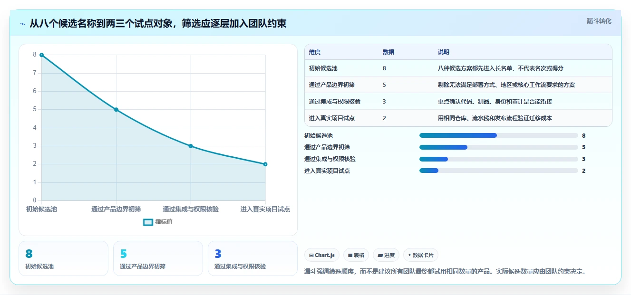Screen dimensions: 631x295
Task: Click the 维度 column header
Action: (x=315, y=52)
